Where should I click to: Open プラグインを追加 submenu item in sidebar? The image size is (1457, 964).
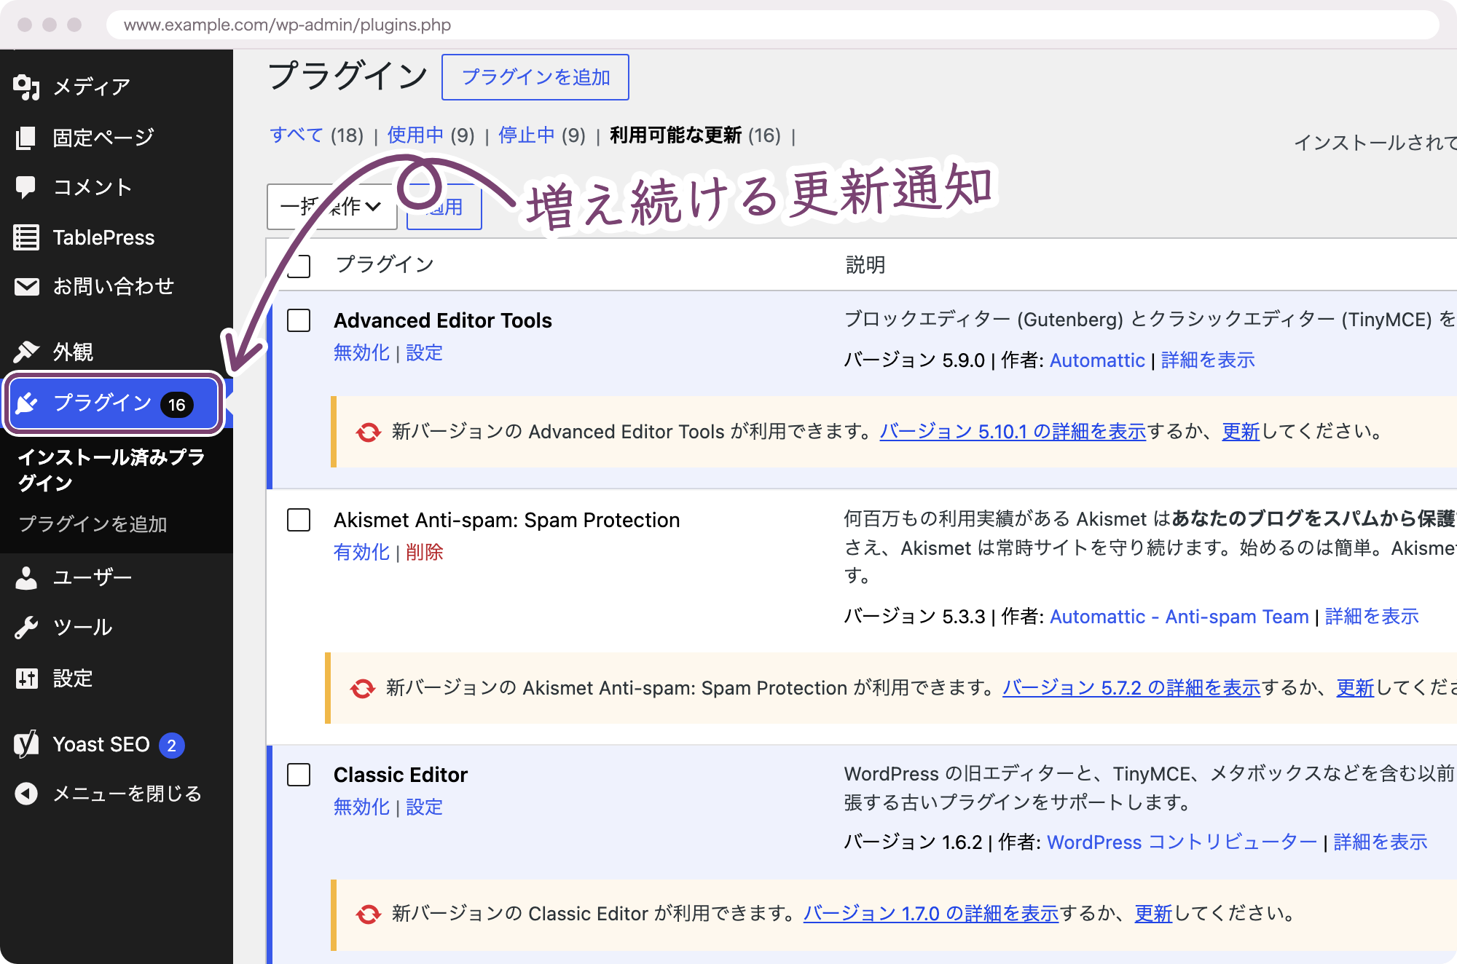(x=93, y=524)
